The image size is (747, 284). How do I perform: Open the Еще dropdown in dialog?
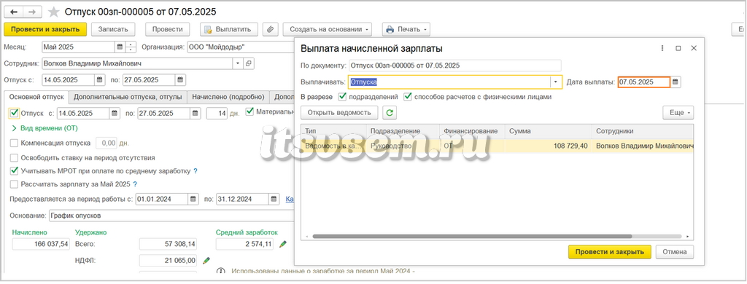[x=678, y=113]
